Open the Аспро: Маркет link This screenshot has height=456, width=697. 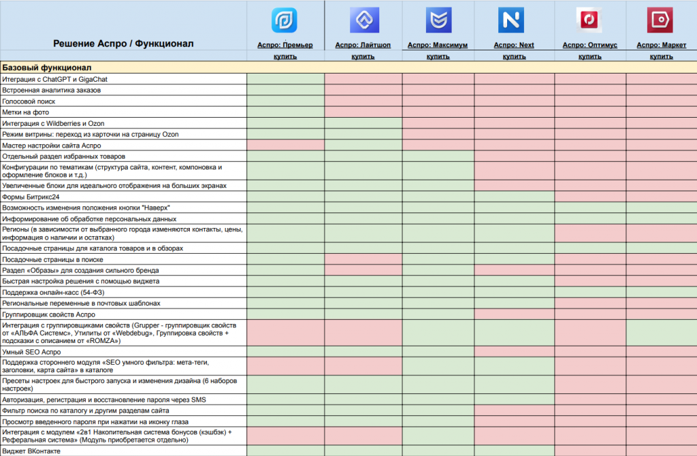[x=662, y=45]
